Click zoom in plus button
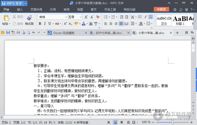197x125 pixels. tap(191, 122)
